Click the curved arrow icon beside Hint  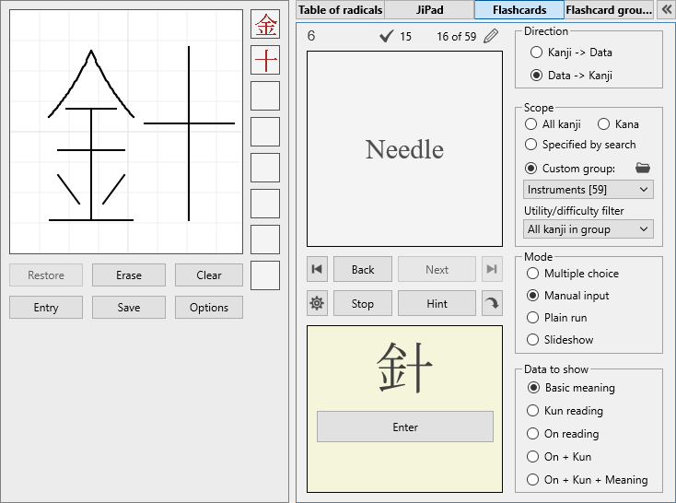[x=492, y=303]
